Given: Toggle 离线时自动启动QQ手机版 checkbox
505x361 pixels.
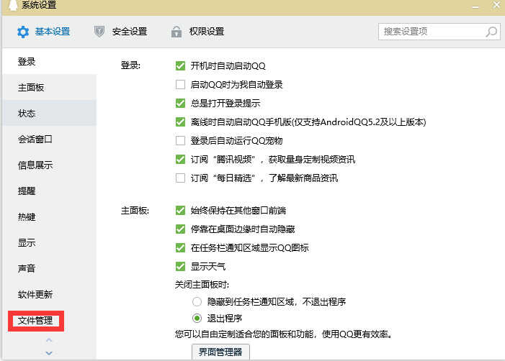Looking at the screenshot, I should [x=180, y=122].
